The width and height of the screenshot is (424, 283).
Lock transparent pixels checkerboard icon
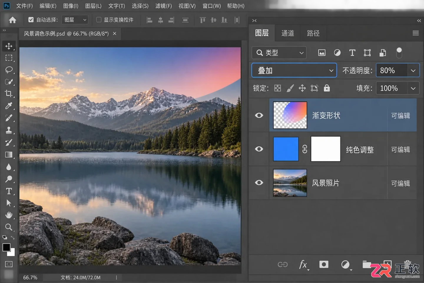click(278, 88)
